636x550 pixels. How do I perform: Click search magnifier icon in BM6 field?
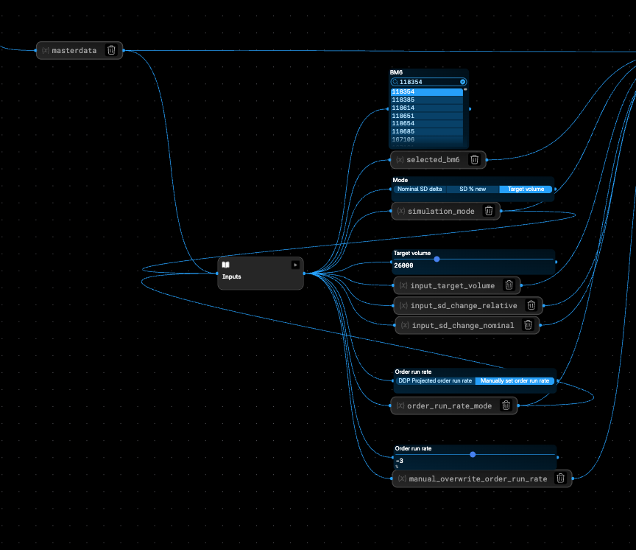coord(395,82)
